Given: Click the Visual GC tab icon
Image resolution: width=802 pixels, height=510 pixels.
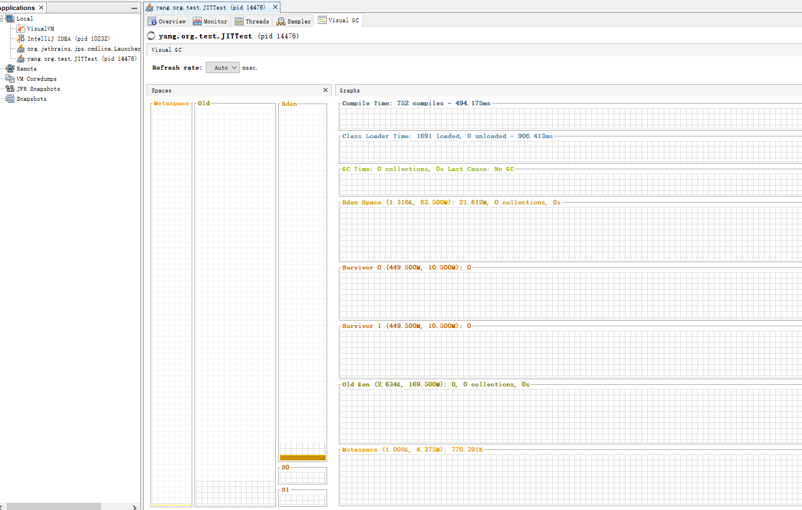Looking at the screenshot, I should [x=322, y=19].
